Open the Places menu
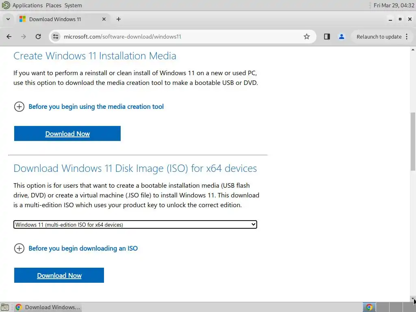Viewport: 416px width, 312px height. click(x=53, y=5)
